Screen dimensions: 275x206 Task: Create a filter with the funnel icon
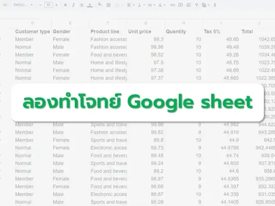196,5
